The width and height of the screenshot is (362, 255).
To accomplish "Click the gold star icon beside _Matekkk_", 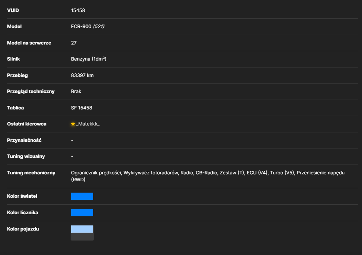I will coord(73,124).
